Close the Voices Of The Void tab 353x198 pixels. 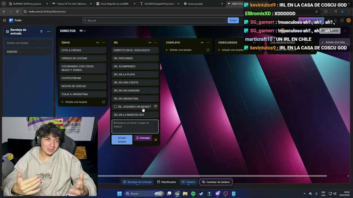[x=91, y=4]
